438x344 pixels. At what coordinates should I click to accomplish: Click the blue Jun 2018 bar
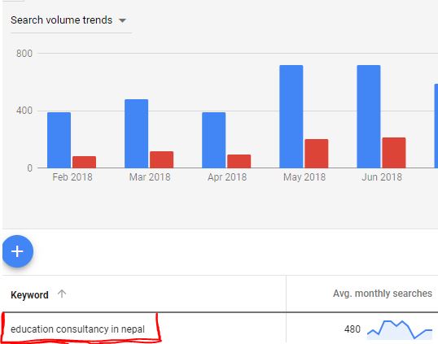coord(369,116)
